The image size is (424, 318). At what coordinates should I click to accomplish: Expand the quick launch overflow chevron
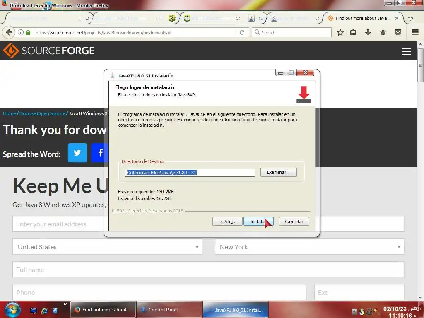[65, 304]
